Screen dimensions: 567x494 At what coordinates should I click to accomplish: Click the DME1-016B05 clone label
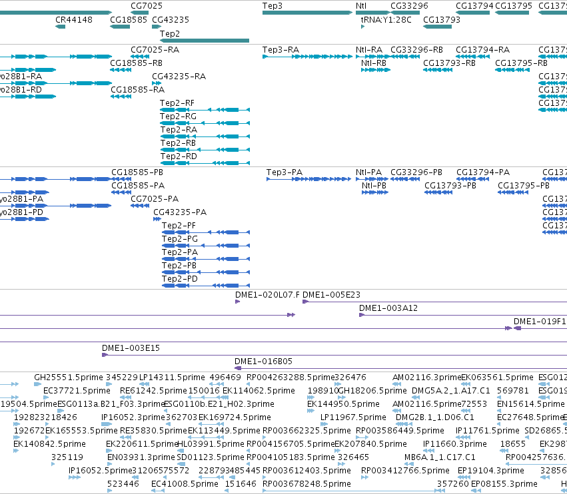coord(263,362)
